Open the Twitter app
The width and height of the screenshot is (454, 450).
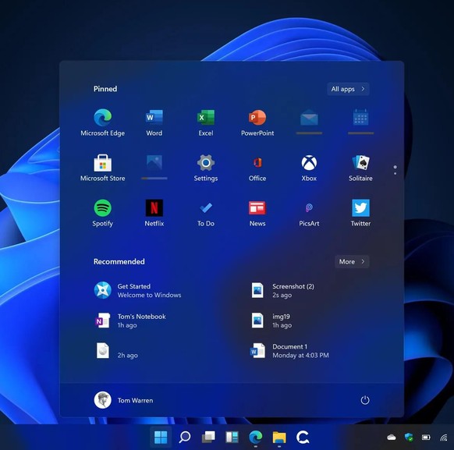(x=360, y=213)
